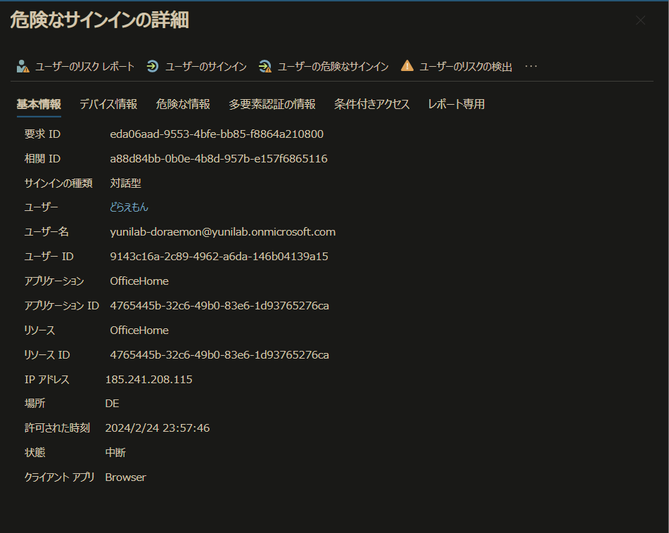The image size is (669, 533).
Task: Click the username yunilab-doraemon@yunilab.onmicrosoft.com
Action: tap(223, 232)
